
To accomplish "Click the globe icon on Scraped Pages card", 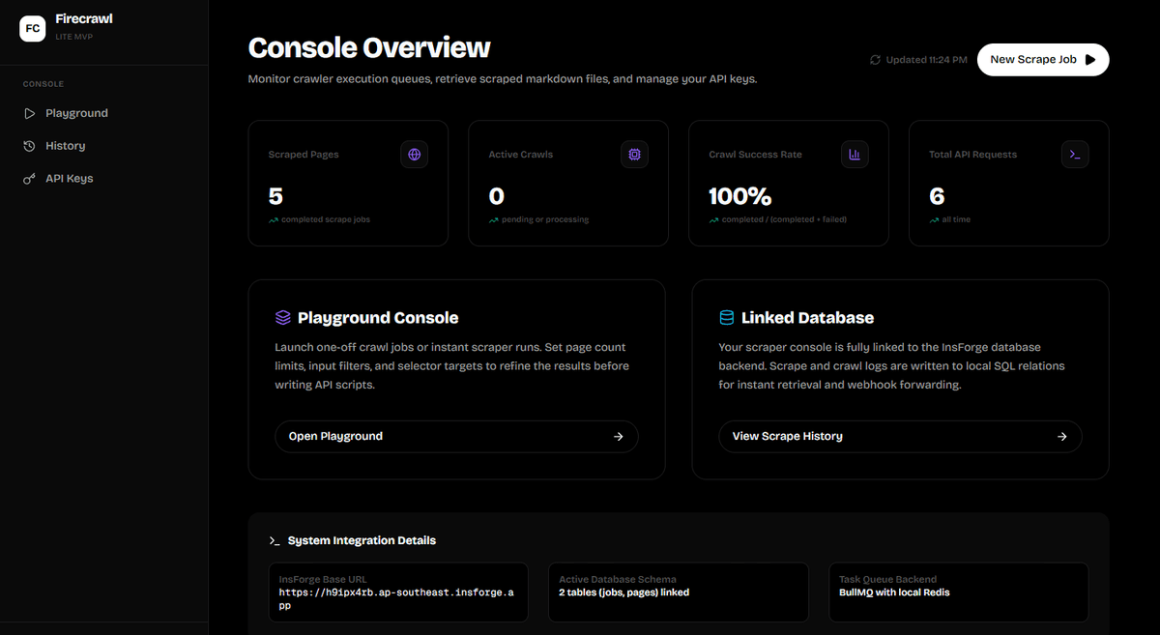I will click(415, 154).
